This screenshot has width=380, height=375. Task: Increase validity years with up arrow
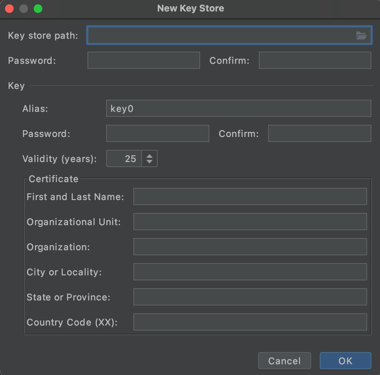click(x=149, y=155)
